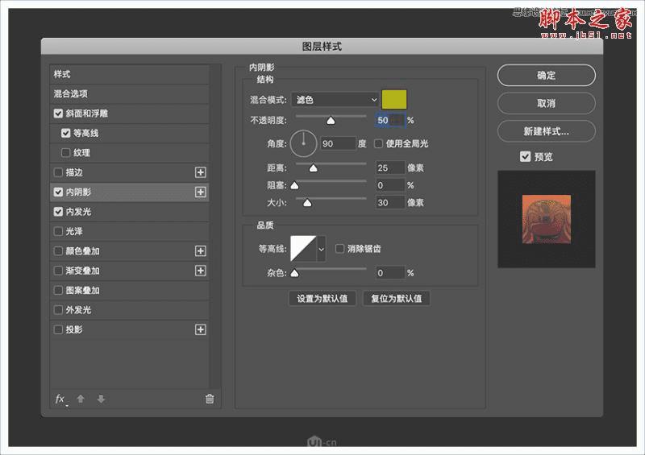The height and width of the screenshot is (455, 645).
Task: Add another 颜色叠加 effect with plus icon
Action: tap(200, 250)
